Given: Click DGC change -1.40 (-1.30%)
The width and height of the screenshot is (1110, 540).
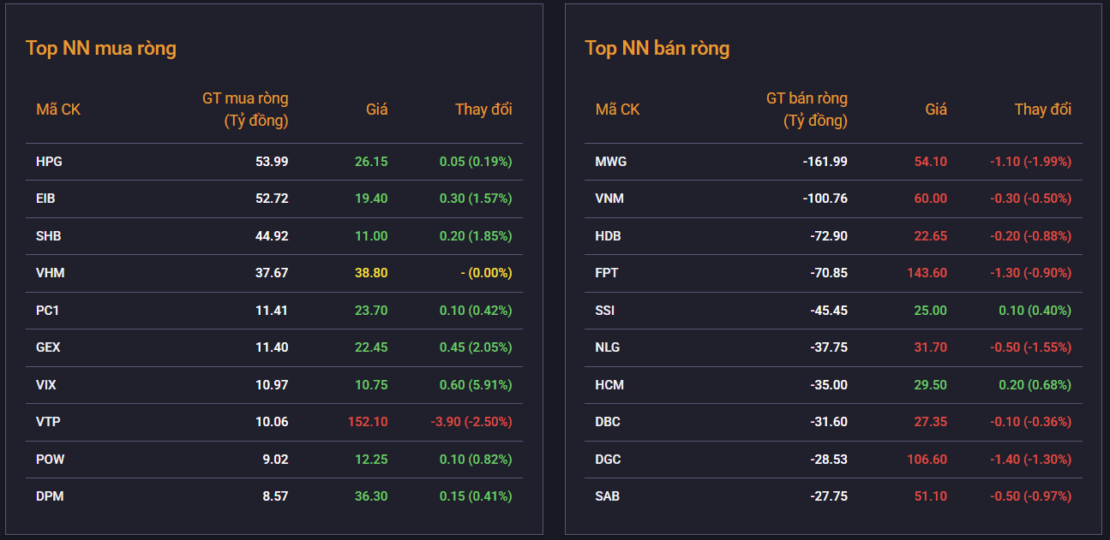Looking at the screenshot, I should click(1030, 459).
